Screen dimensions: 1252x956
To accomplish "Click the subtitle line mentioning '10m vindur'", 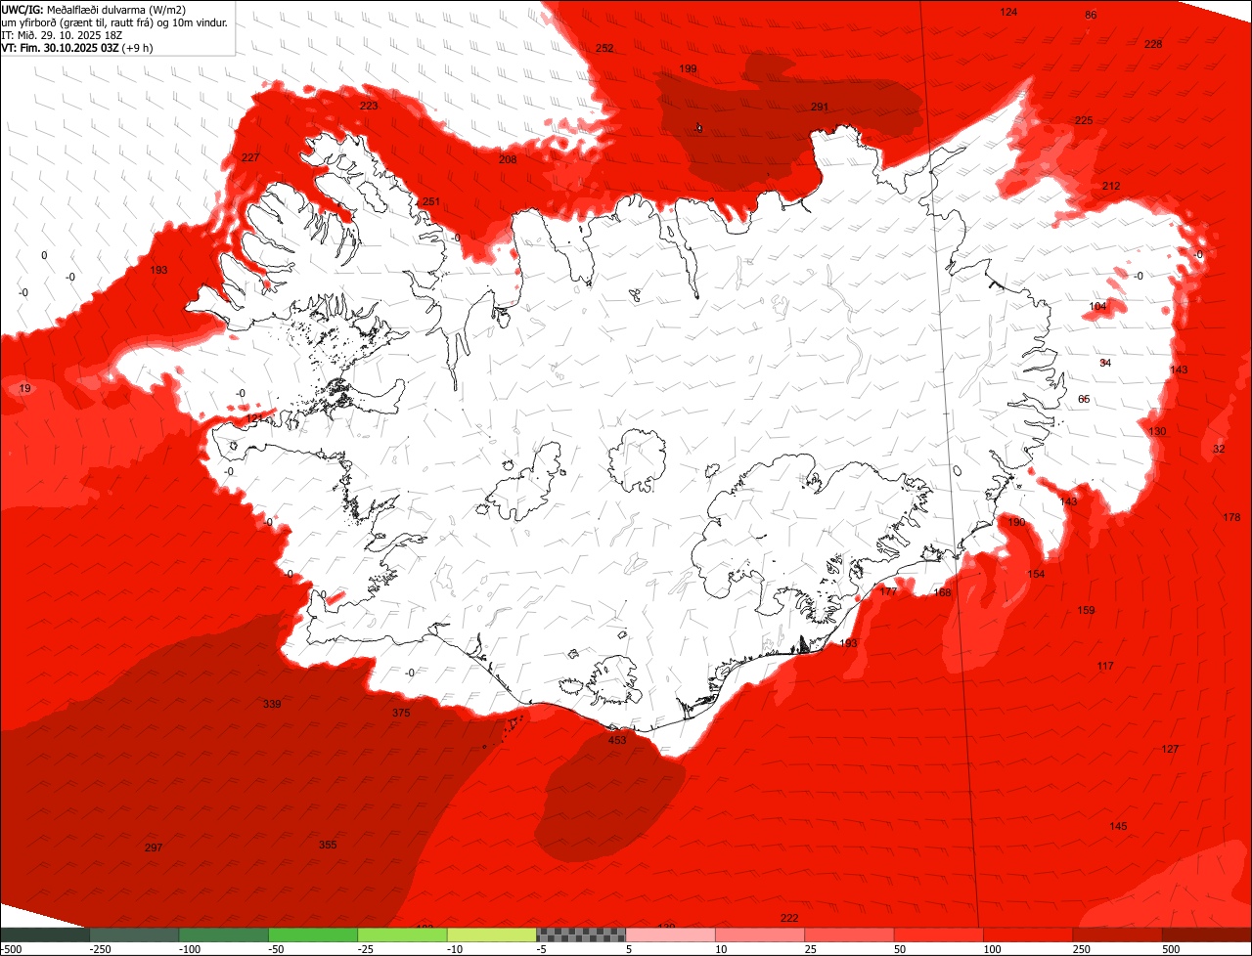I will (x=114, y=22).
